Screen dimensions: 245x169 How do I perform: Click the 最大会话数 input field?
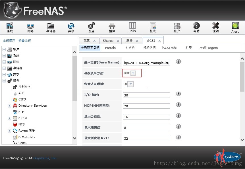tap(146, 117)
